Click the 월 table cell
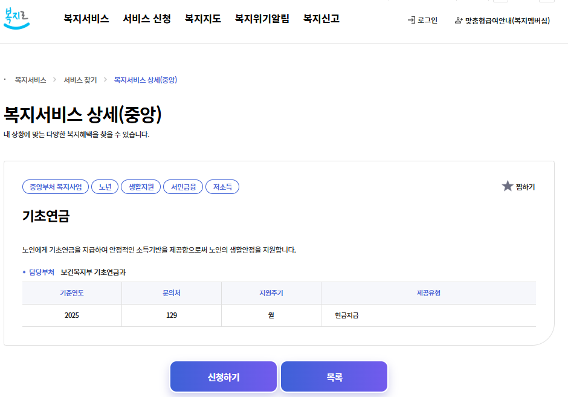Image resolution: width=568 pixels, height=397 pixels. pos(271,315)
